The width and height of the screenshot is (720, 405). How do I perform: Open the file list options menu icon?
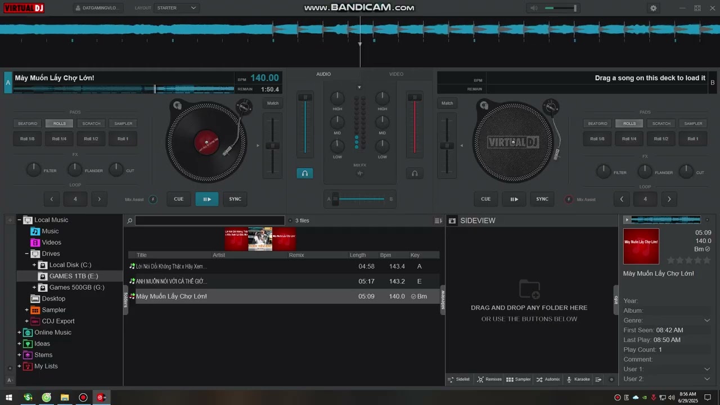[438, 221]
